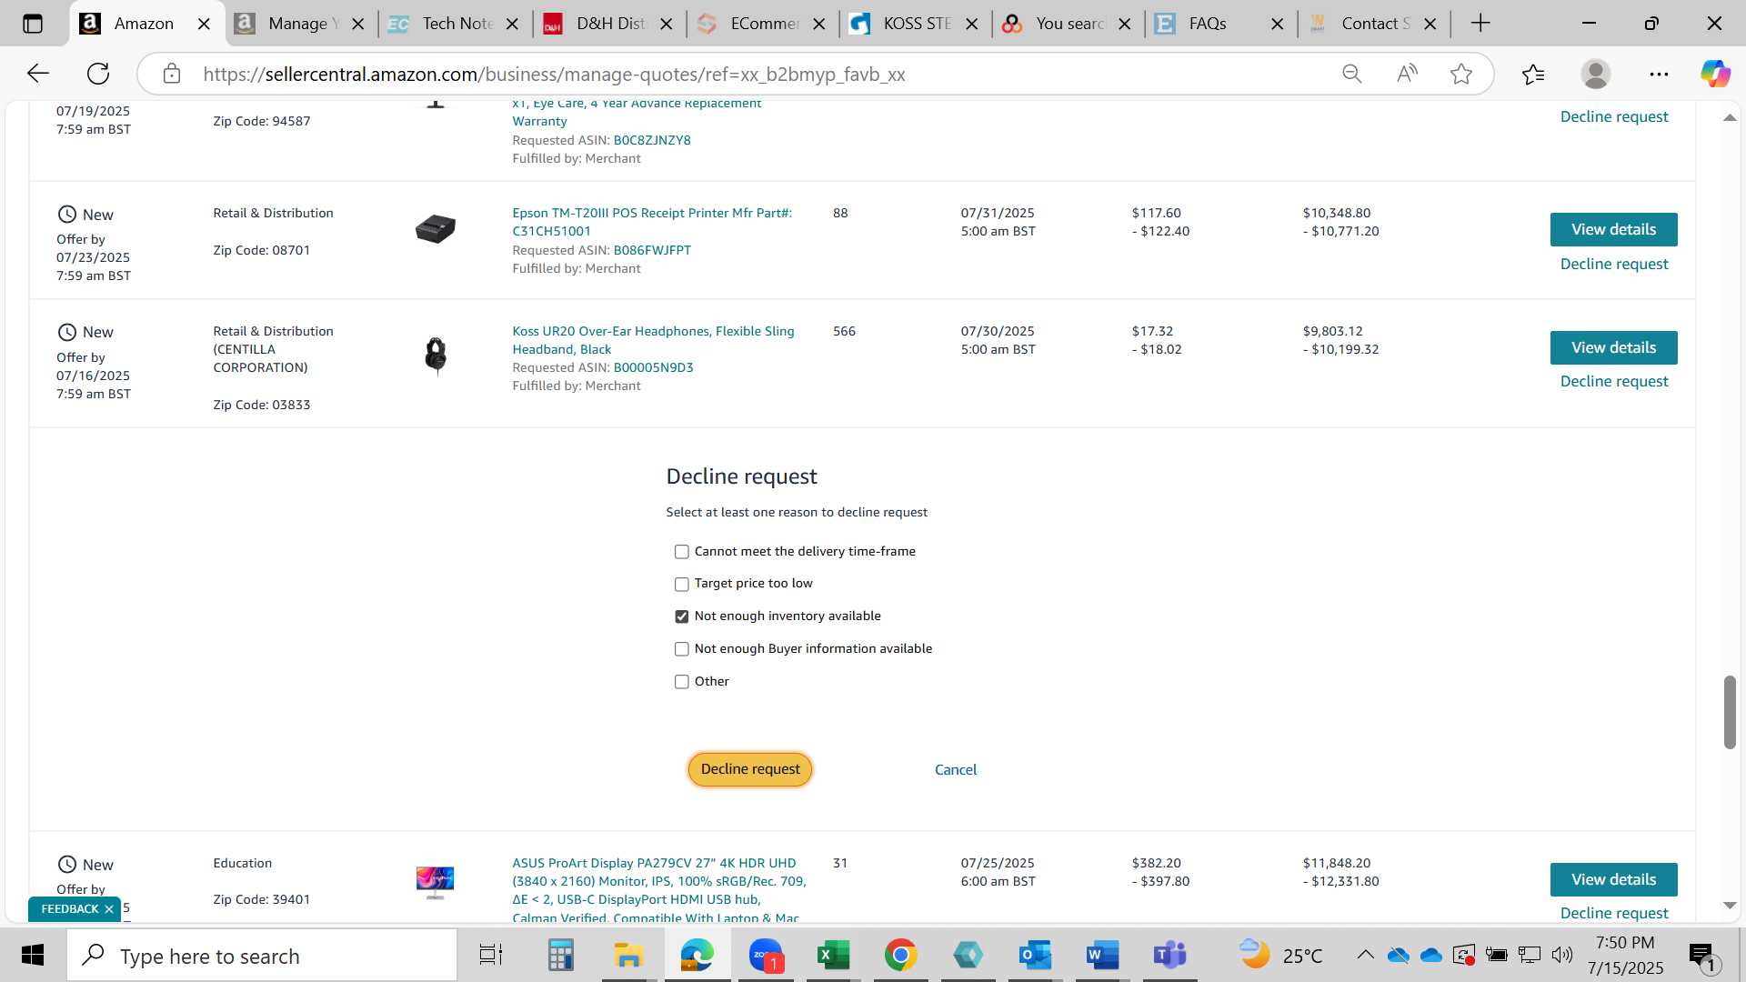This screenshot has height=982, width=1746.
Task: Open ASIN B0C8ZJNZY8 link
Action: (652, 141)
